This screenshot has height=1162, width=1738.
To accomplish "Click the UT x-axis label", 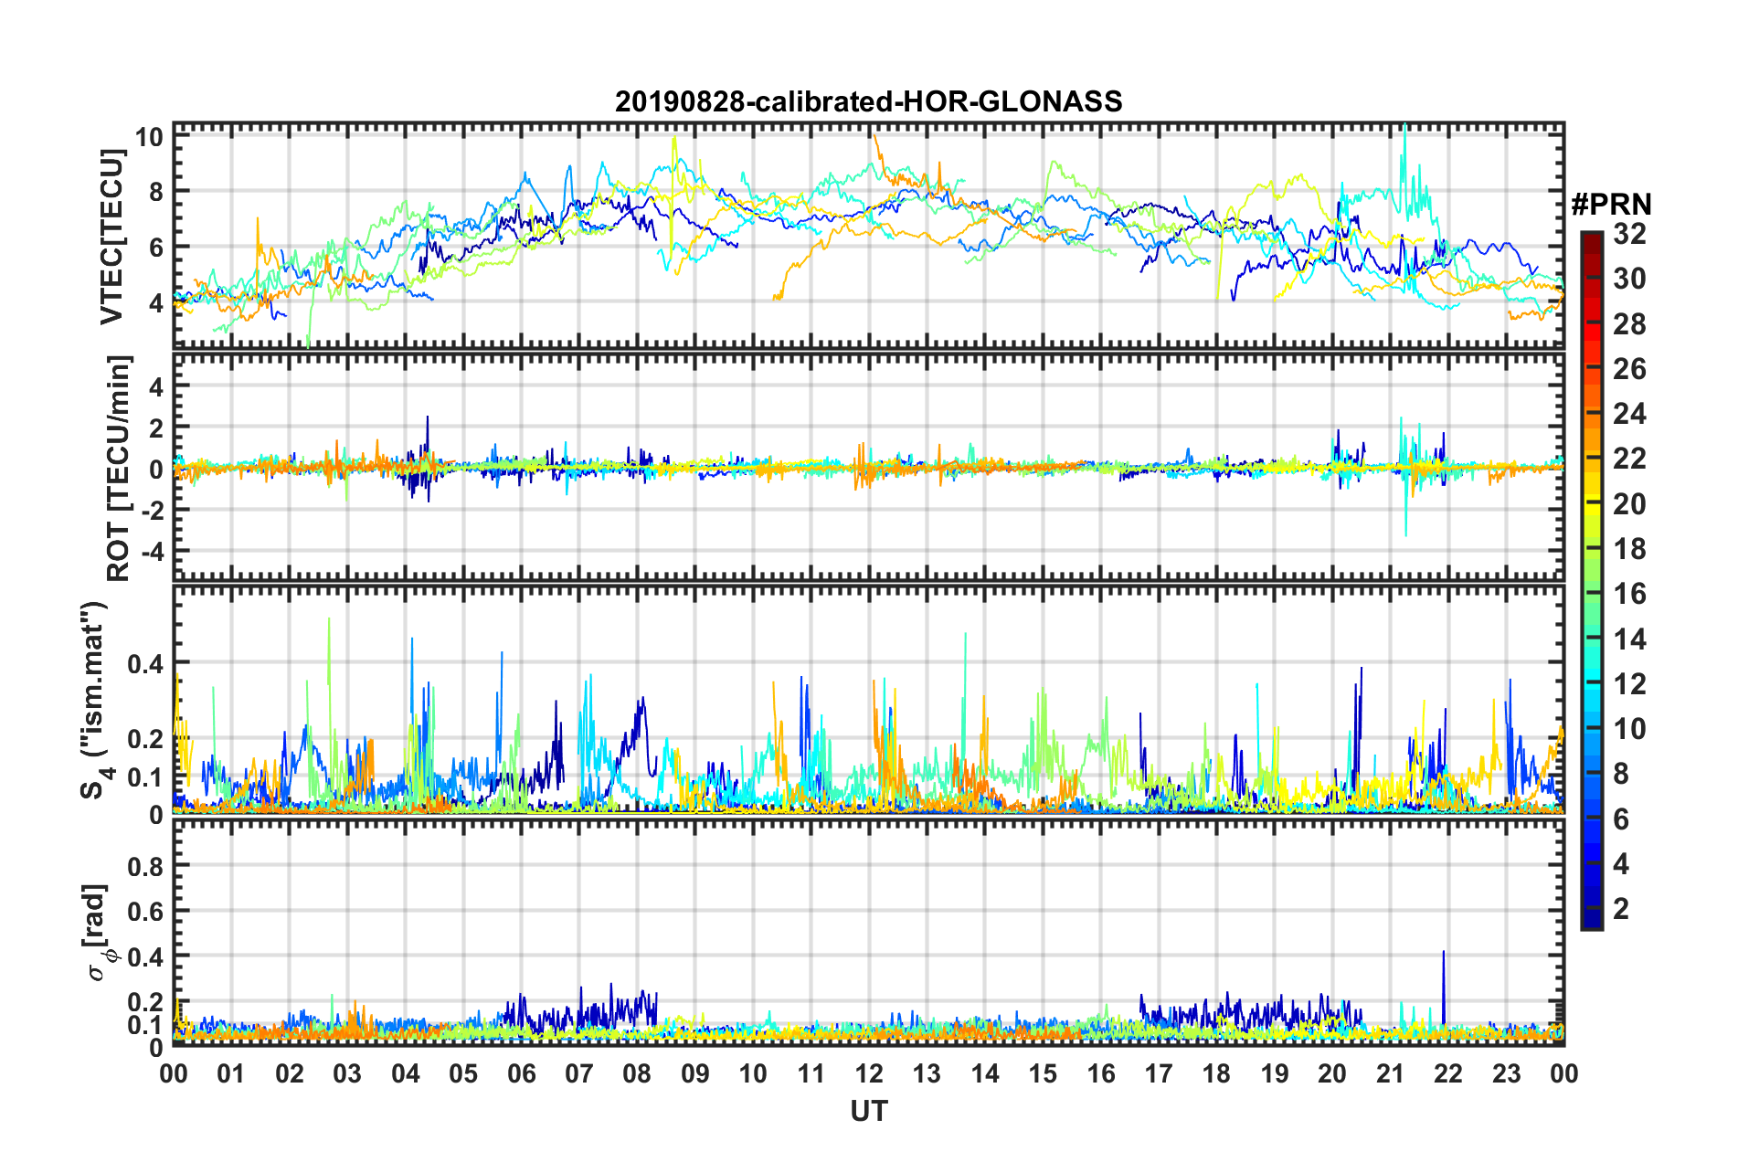I will (868, 1111).
